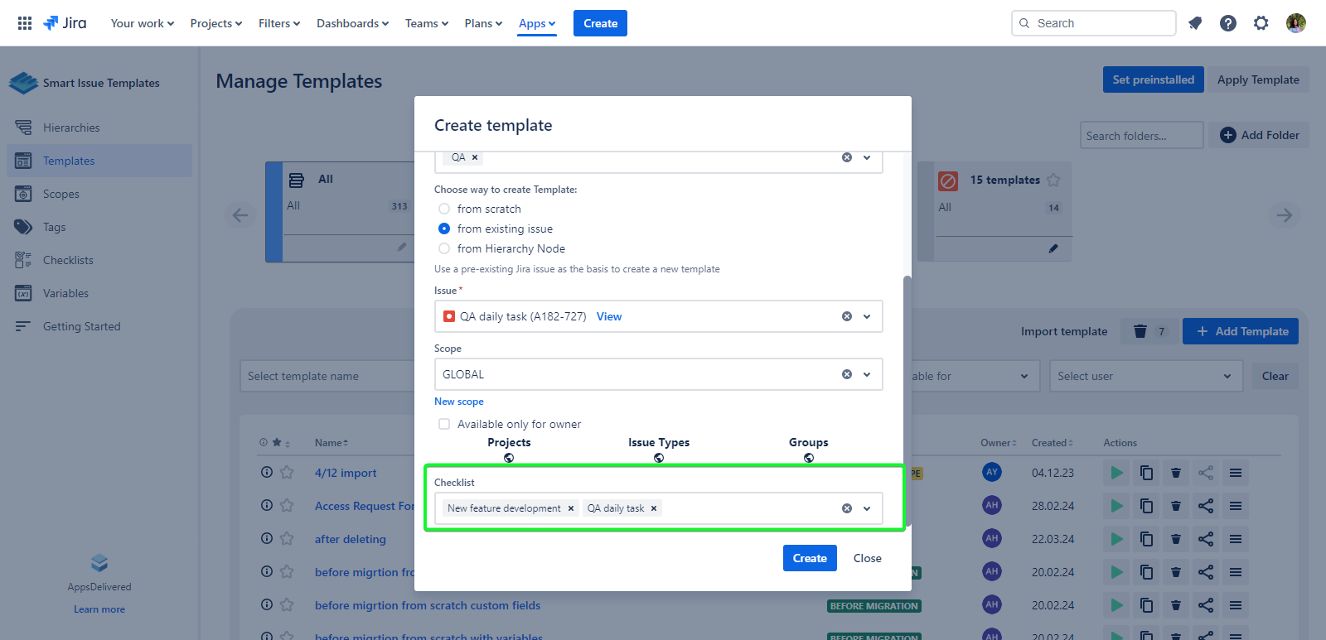Open the Projects menu in navigation

tap(215, 23)
